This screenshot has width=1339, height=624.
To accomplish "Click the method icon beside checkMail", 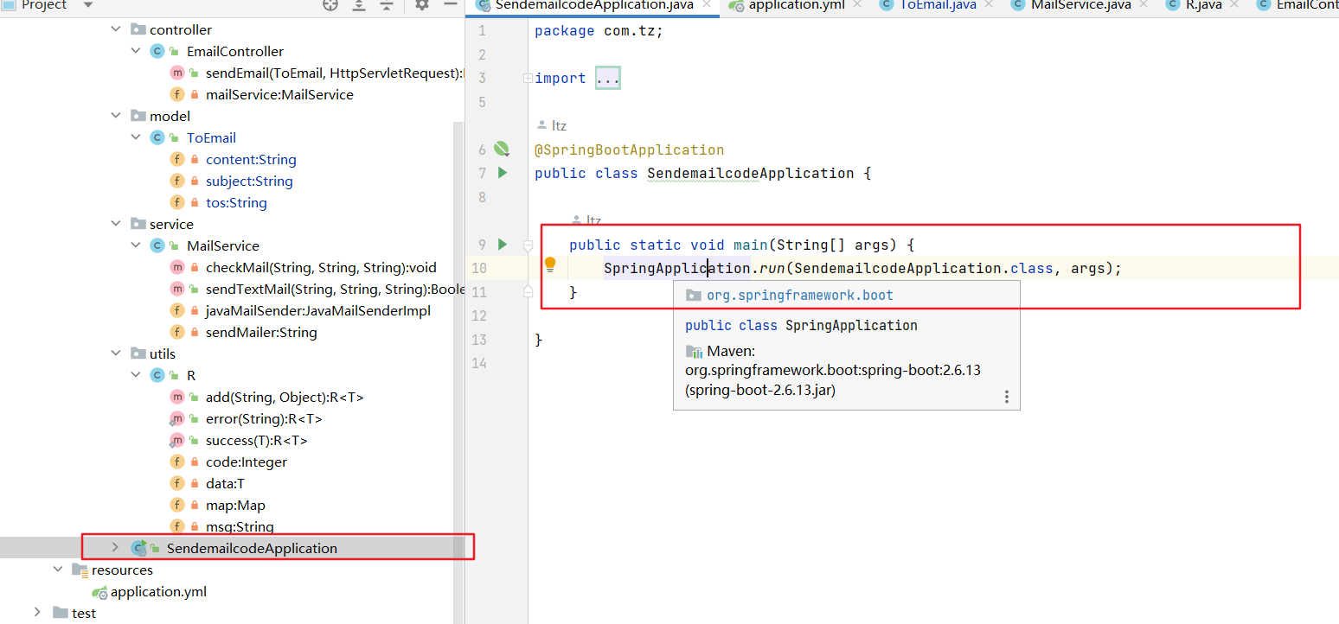I will (x=176, y=267).
